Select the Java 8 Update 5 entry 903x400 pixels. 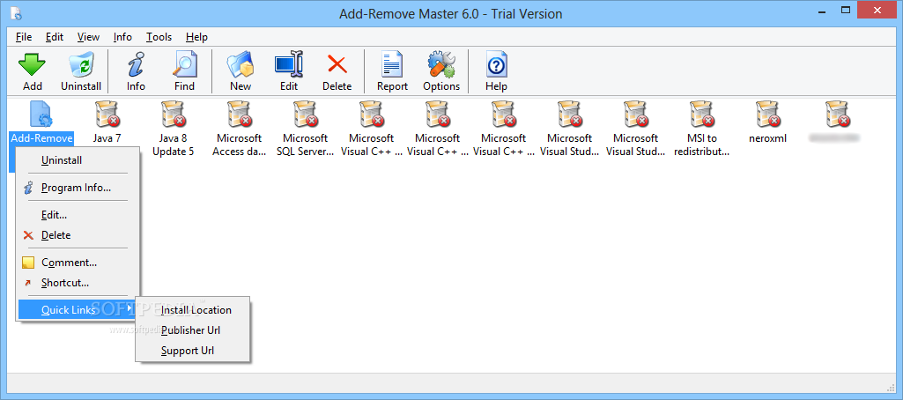pos(173,129)
